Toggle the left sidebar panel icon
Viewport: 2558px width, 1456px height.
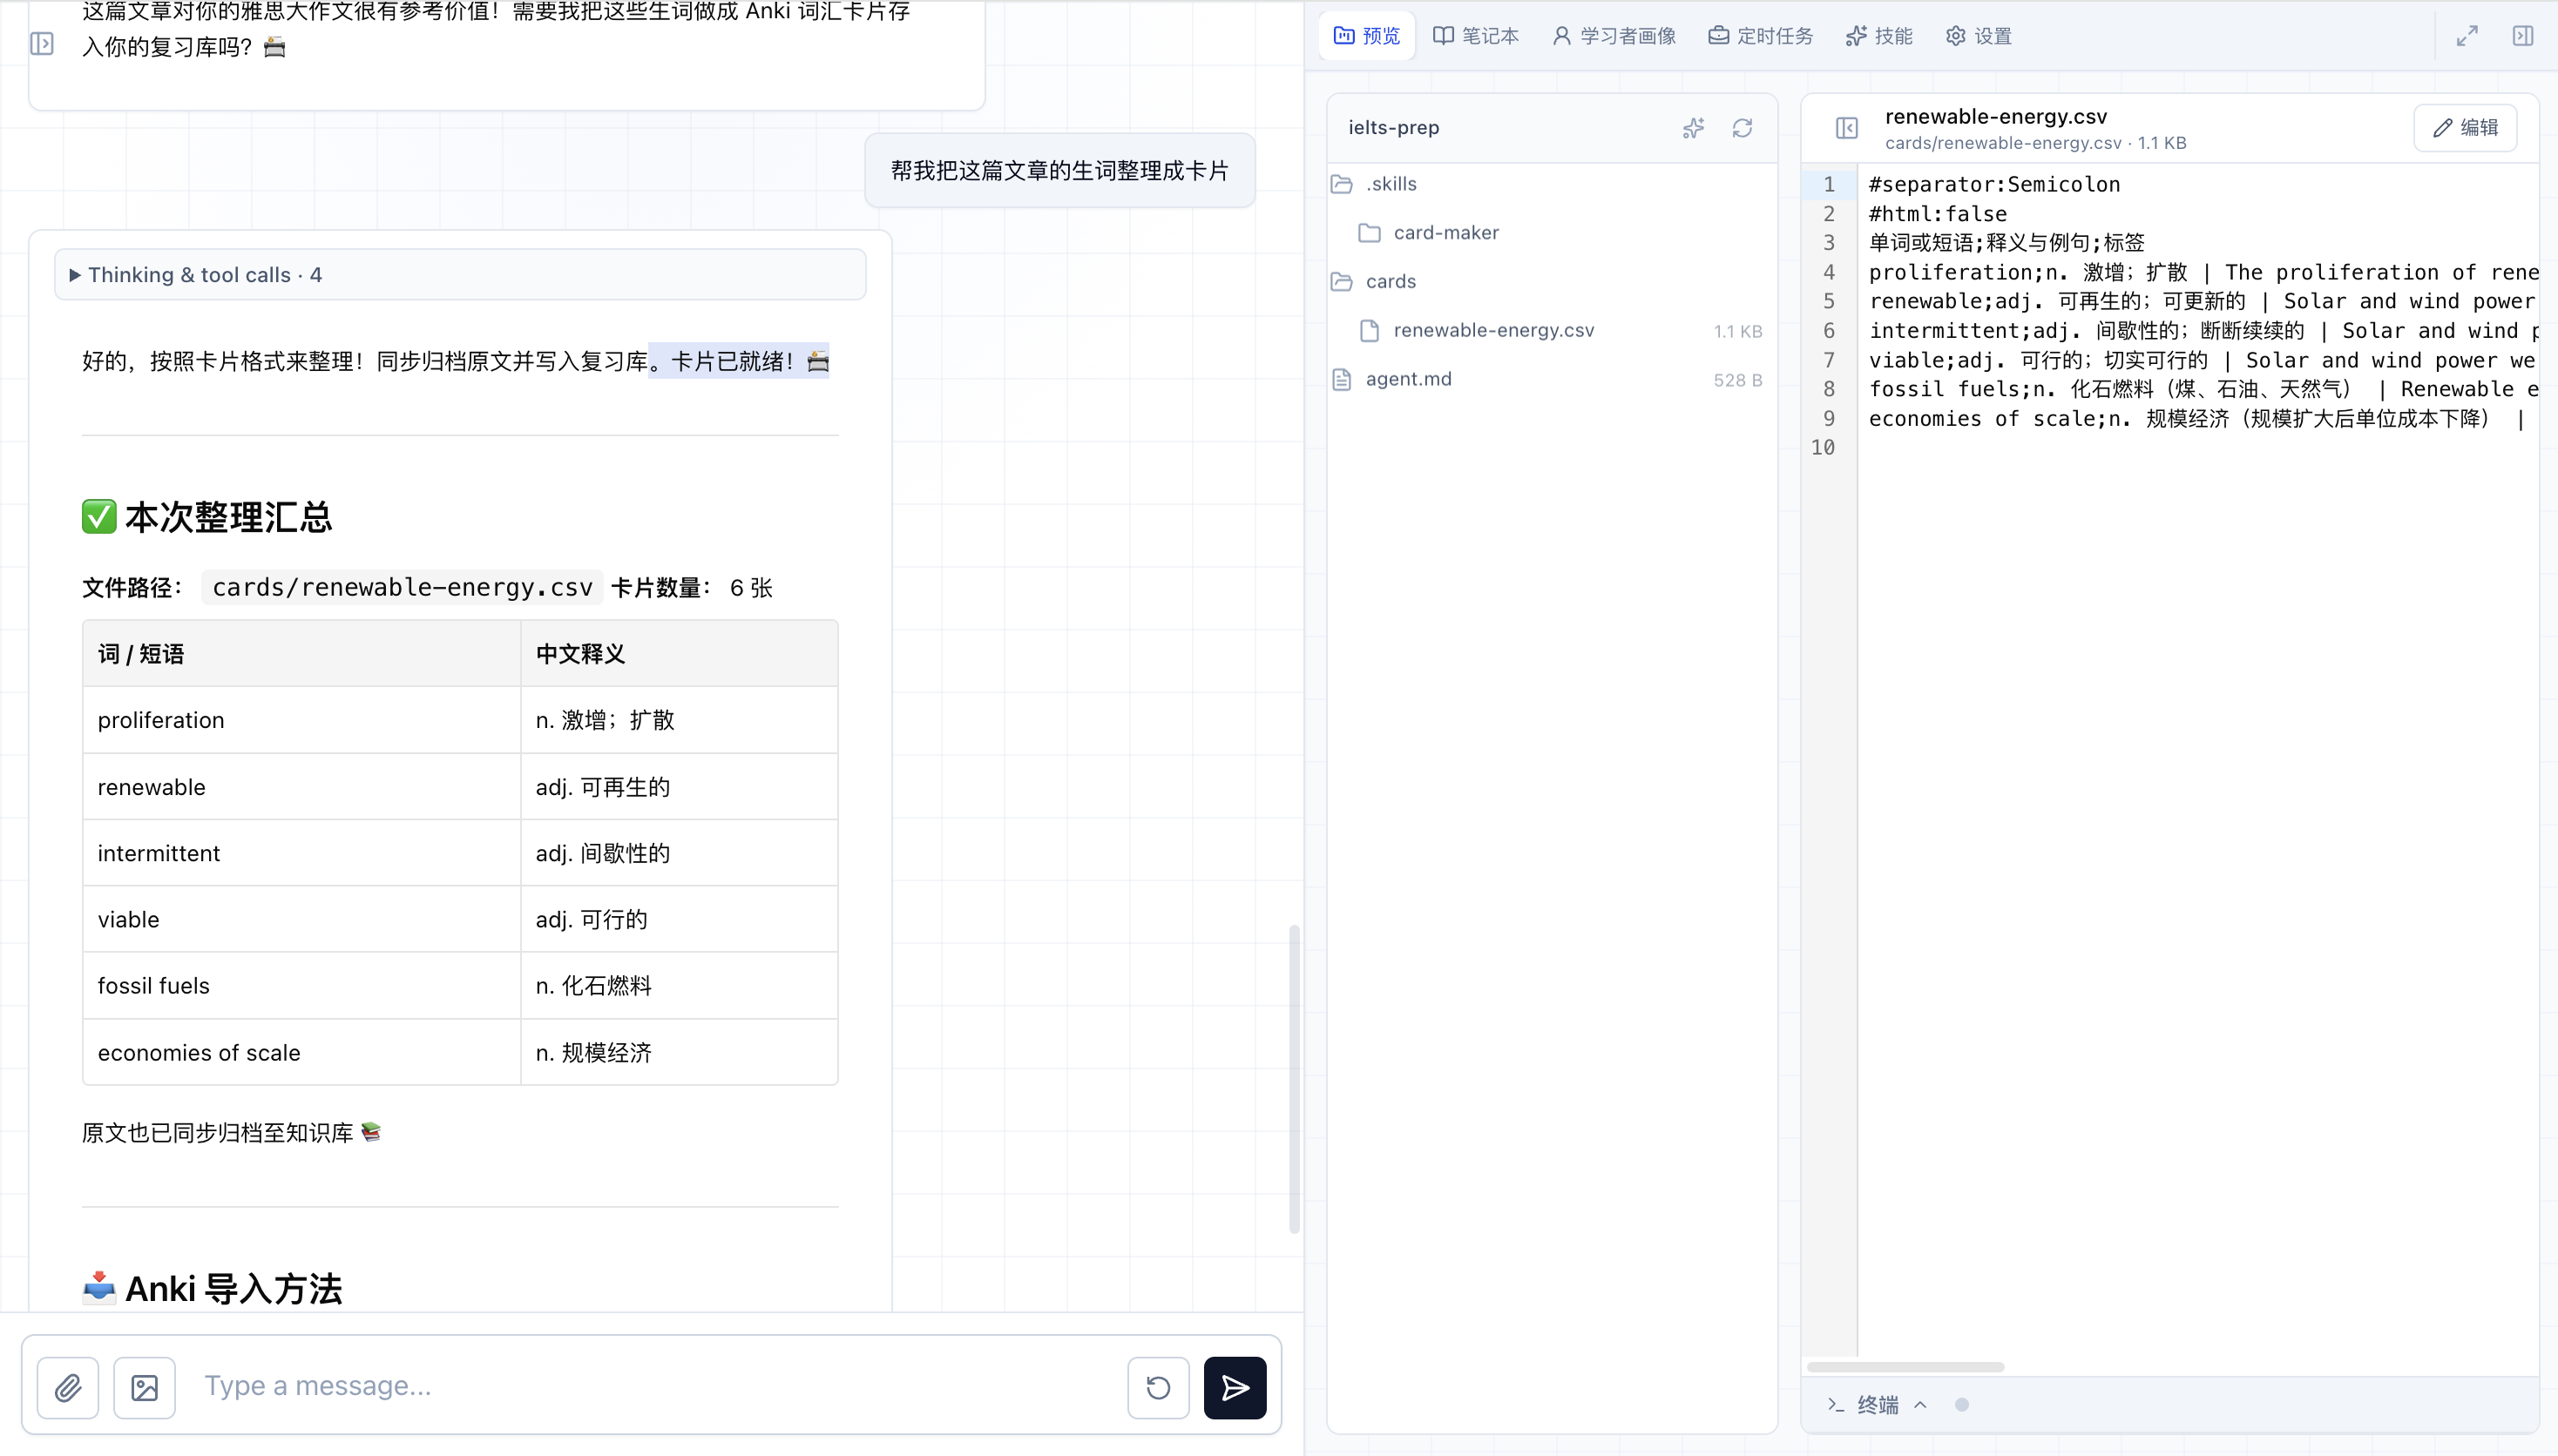point(42,44)
